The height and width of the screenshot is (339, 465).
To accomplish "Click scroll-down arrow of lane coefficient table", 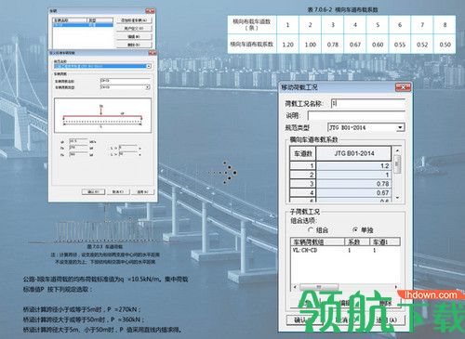I will (x=397, y=198).
